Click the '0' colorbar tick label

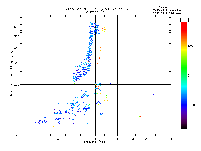pyautogui.click(x=188, y=76)
